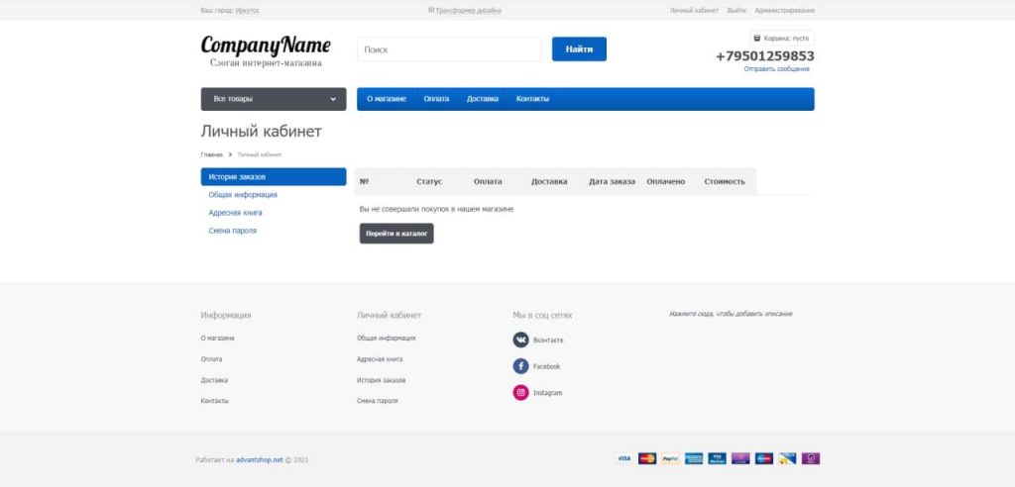This screenshot has width=1015, height=487.
Task: Click the Корзина: пусто cart button
Action: 782,39
